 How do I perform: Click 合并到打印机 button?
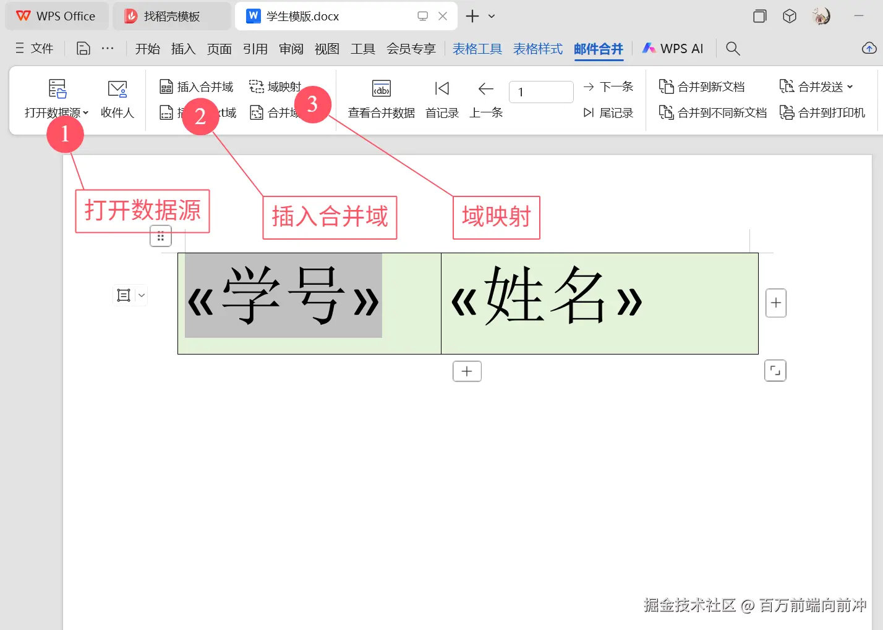click(822, 113)
